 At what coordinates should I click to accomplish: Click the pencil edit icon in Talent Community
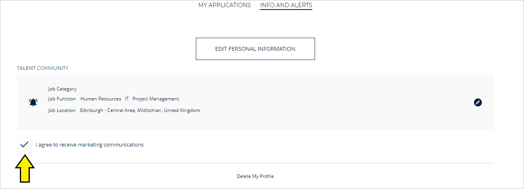click(x=478, y=102)
